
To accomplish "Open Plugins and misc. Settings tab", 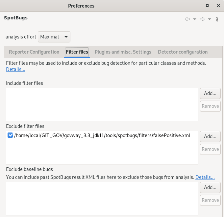I will [123, 52].
